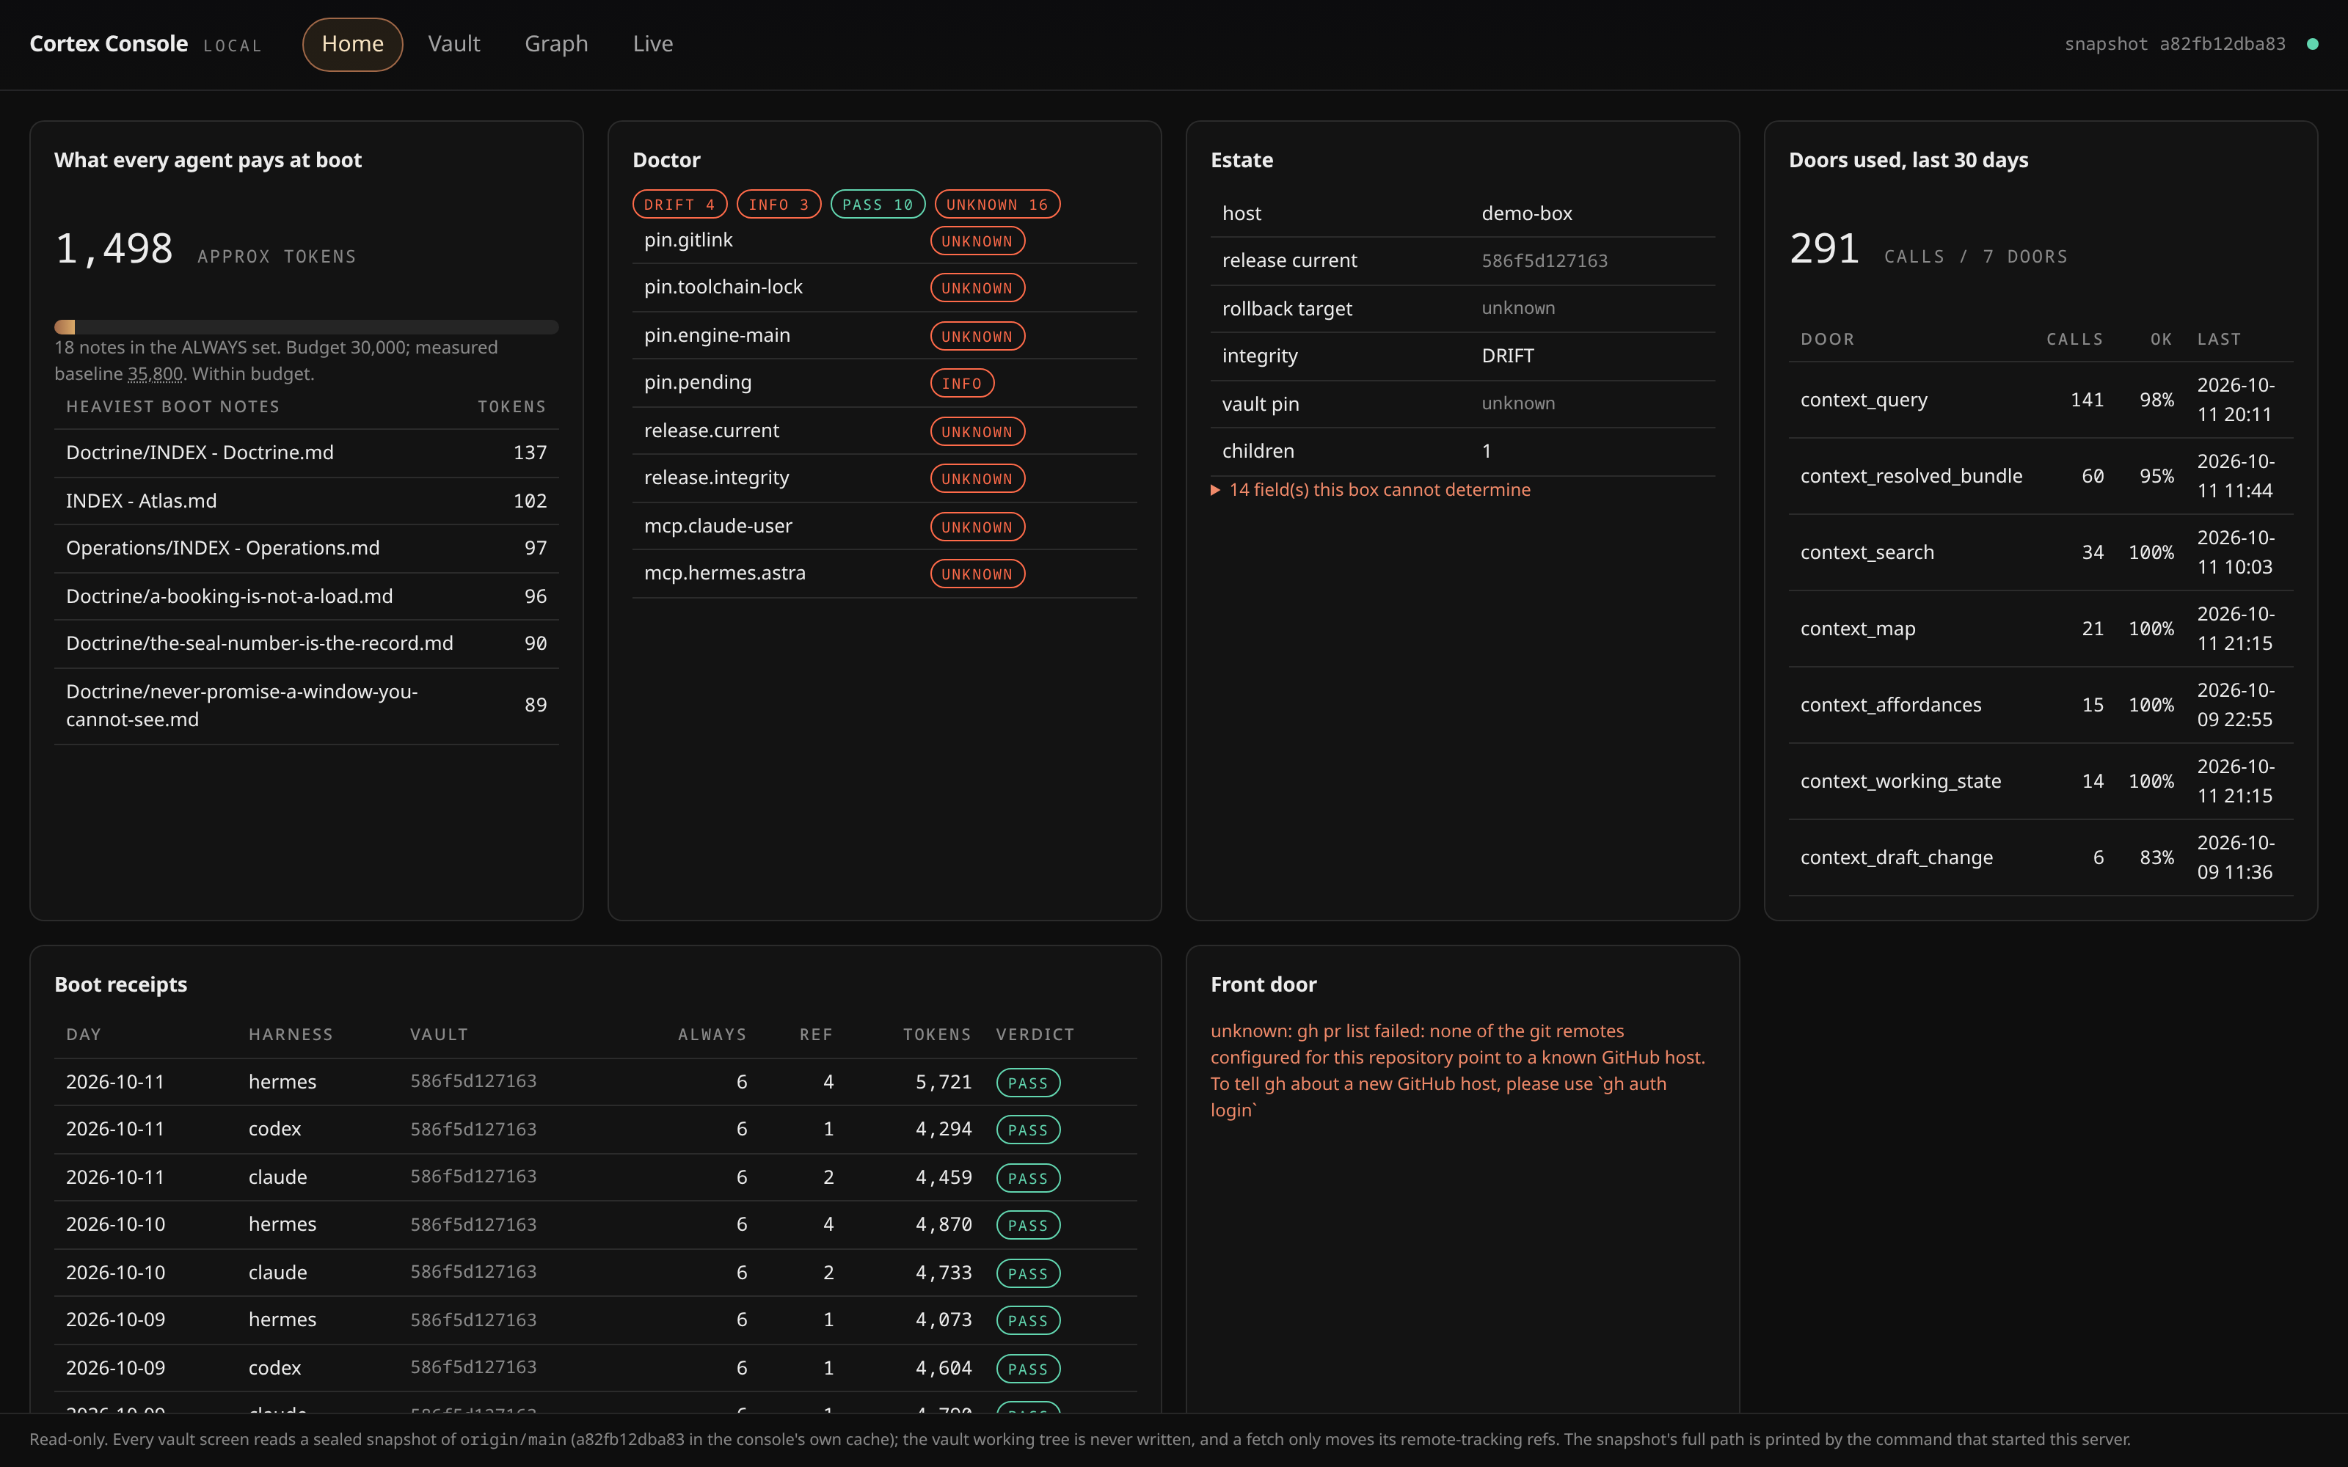Viewport: 2348px width, 1467px height.
Task: Select the context_query door row
Action: pos(2041,400)
